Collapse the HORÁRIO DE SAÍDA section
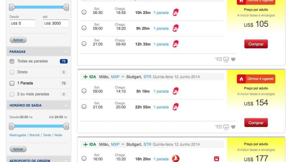This screenshot has height=162, width=292. click(x=66, y=105)
